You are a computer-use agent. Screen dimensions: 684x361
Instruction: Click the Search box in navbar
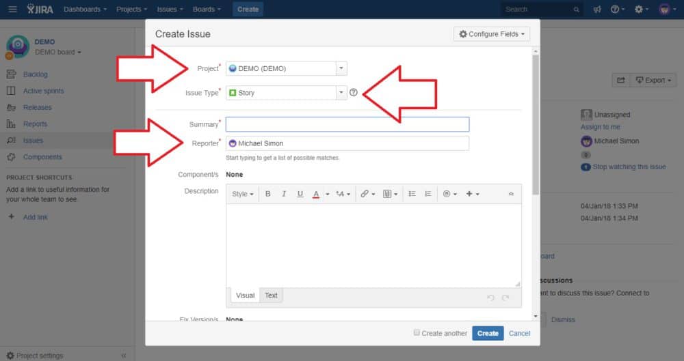coord(542,9)
